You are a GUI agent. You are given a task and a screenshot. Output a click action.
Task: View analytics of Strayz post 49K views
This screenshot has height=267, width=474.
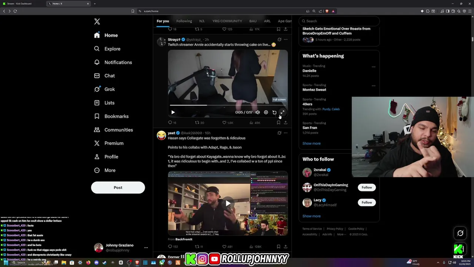255,122
